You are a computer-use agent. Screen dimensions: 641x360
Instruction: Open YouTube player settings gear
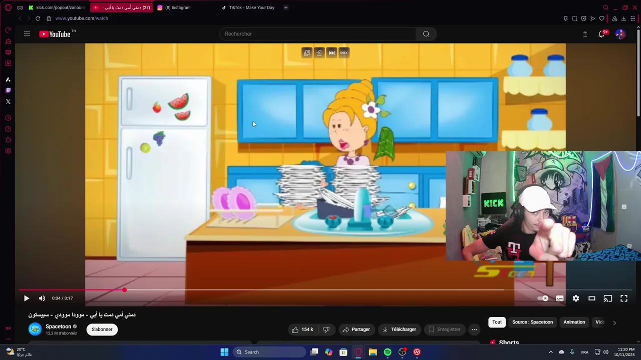click(576, 298)
